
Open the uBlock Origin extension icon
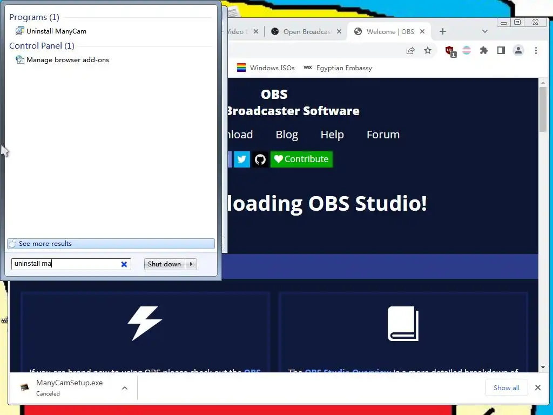point(450,51)
